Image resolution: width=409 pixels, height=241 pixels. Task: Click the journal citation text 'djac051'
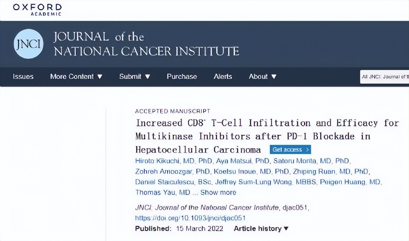point(296,207)
